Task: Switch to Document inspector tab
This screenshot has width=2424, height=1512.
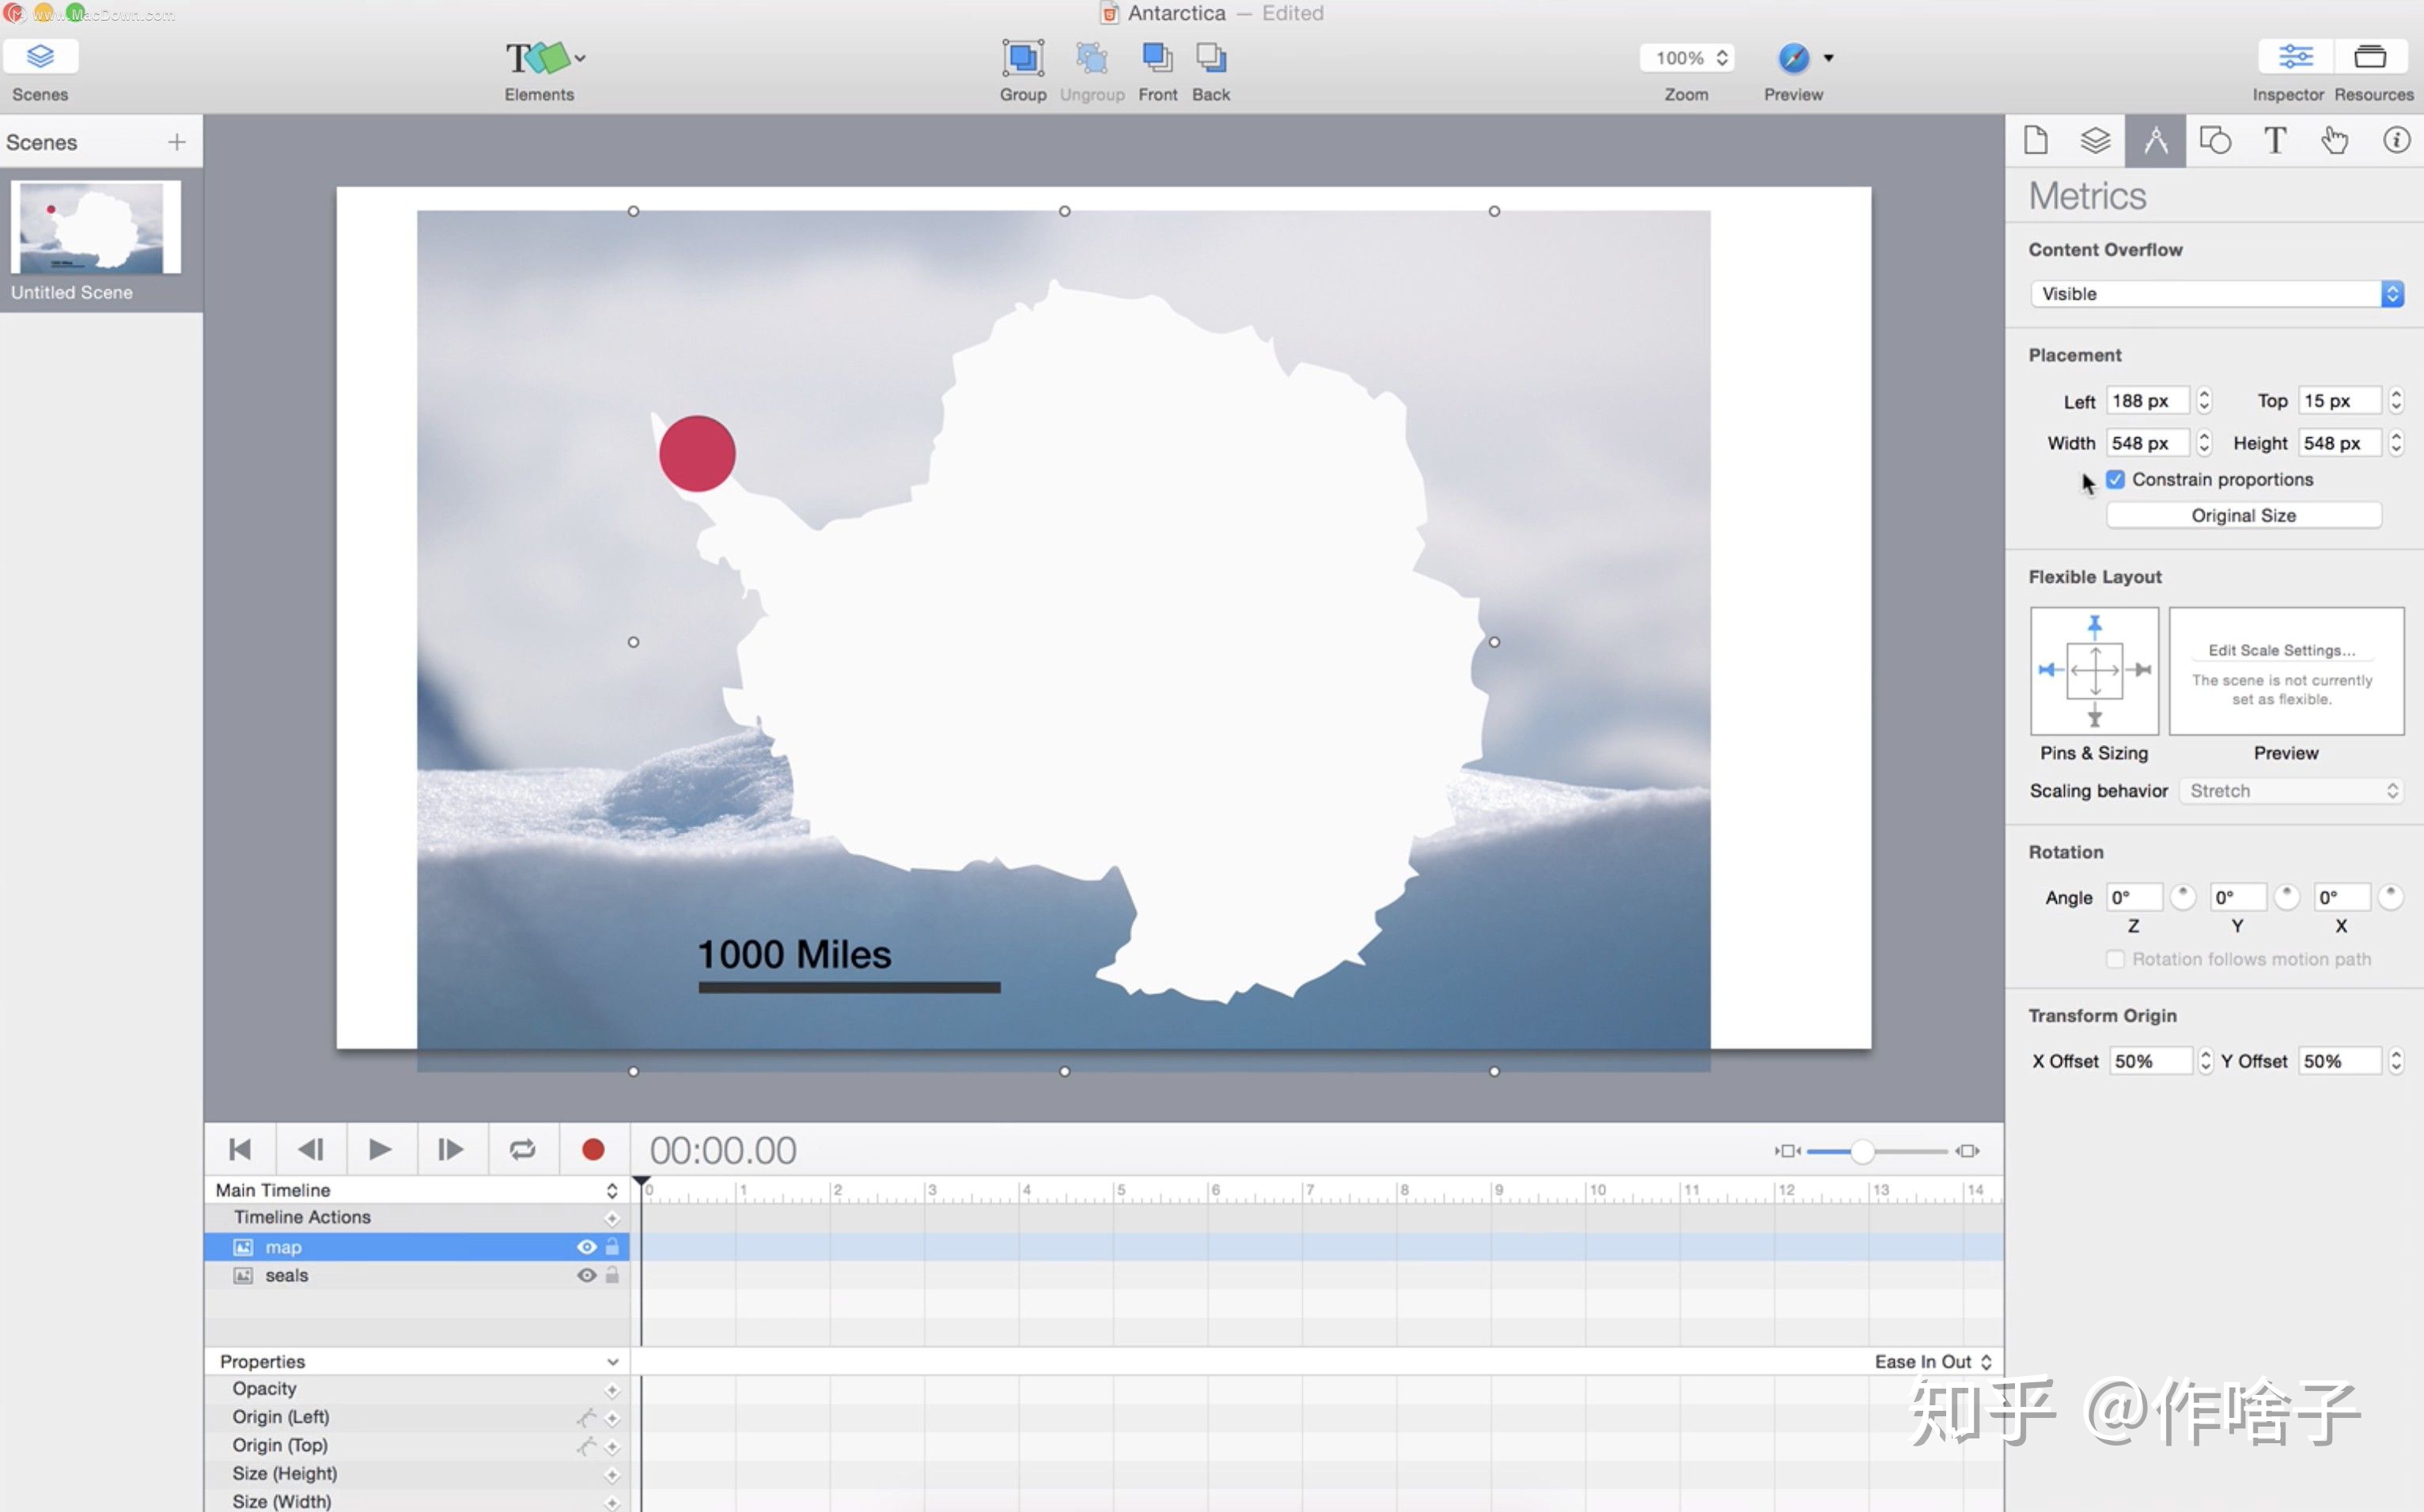Action: point(2035,140)
